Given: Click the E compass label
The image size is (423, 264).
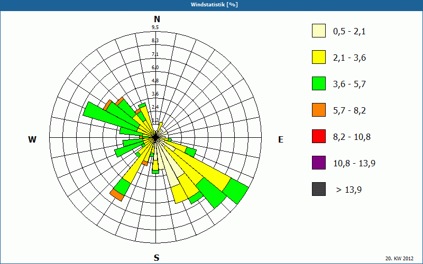Looking at the screenshot, I should 281,139.
